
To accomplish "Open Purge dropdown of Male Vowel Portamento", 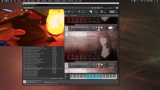I will (94, 65).
